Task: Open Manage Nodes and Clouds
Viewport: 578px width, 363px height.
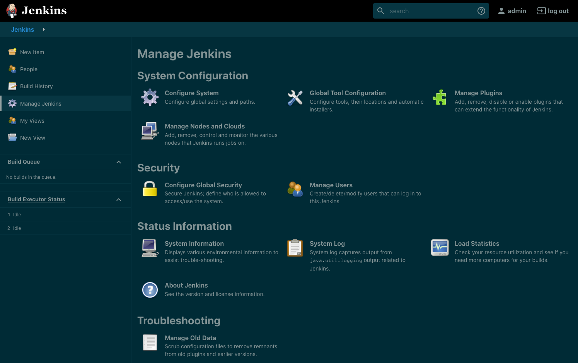Action: tap(205, 126)
